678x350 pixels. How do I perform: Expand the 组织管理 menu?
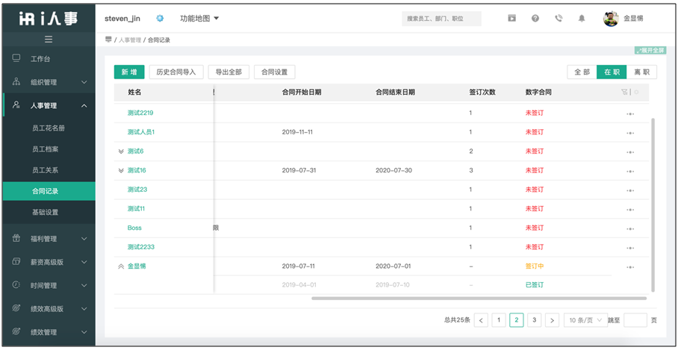84,82
